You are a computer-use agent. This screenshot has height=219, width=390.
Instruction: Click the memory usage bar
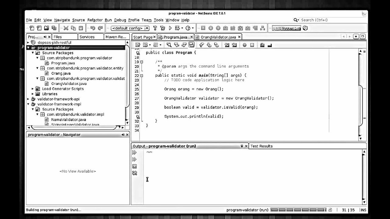[286, 28]
